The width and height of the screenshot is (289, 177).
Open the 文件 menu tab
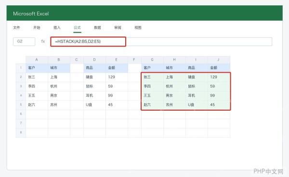16,27
